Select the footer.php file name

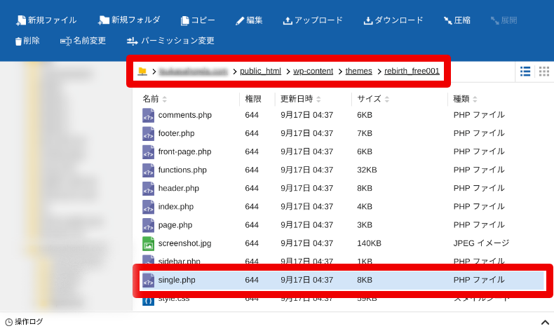point(176,133)
